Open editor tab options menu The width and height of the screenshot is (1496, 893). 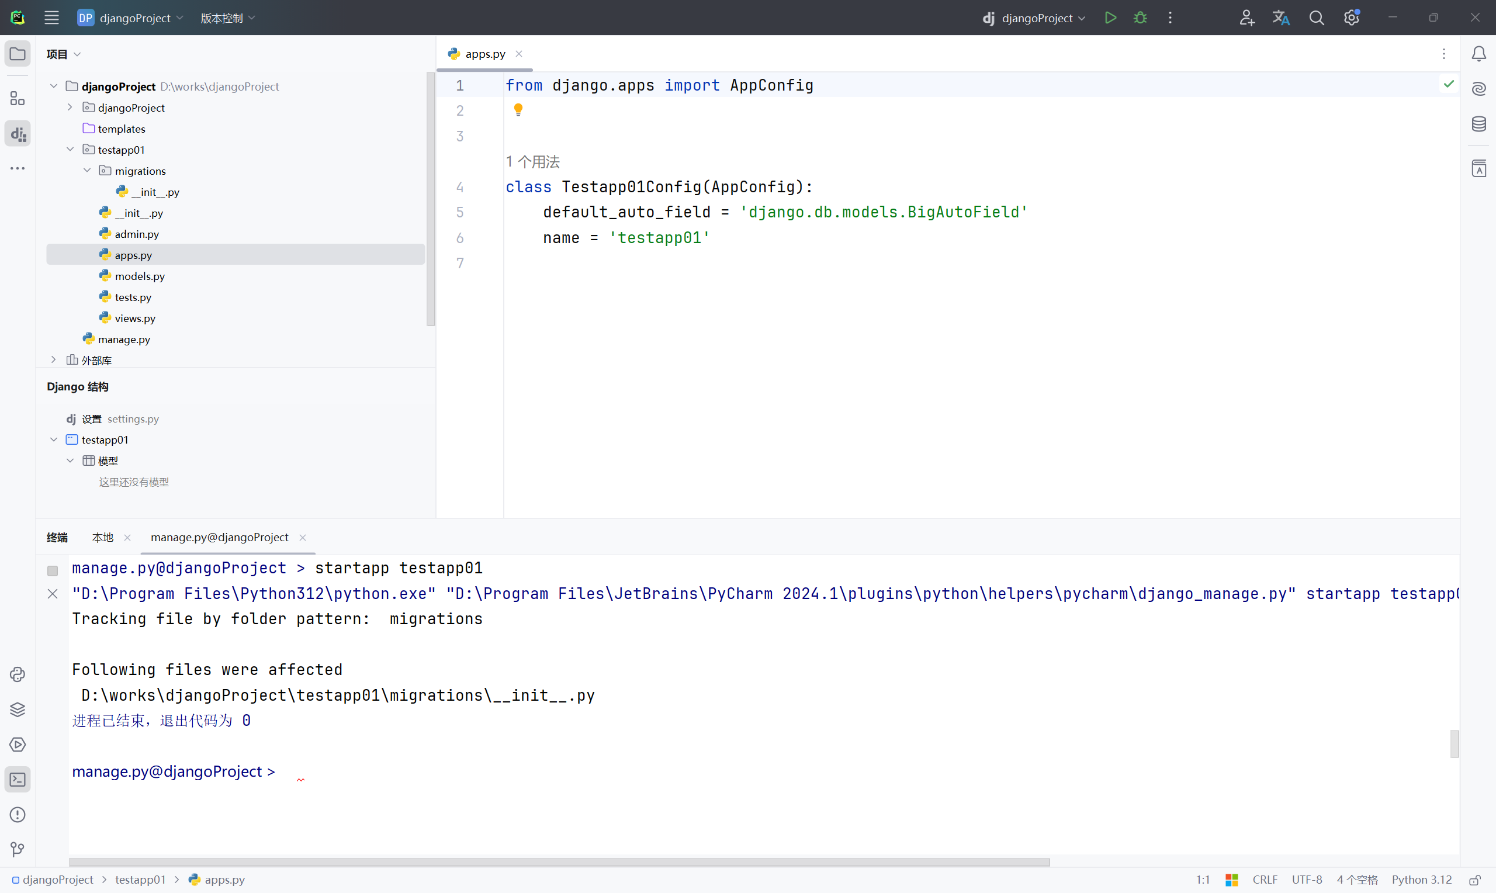1443,54
